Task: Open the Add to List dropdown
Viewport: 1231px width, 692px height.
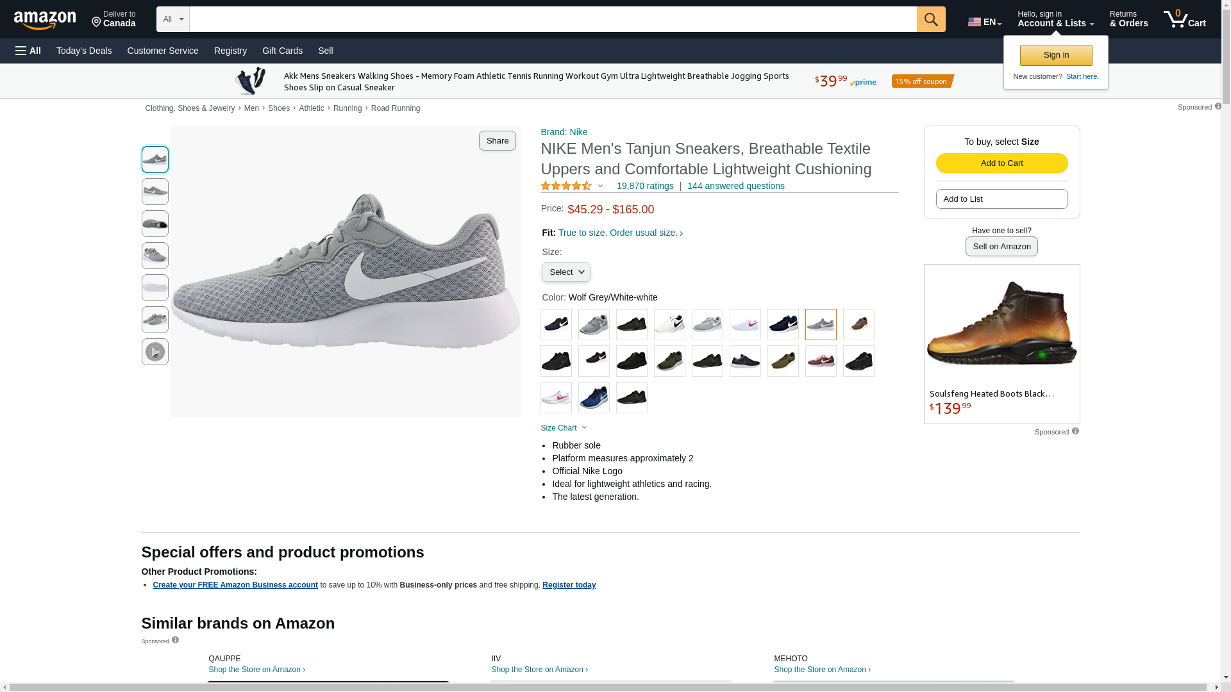Action: pyautogui.click(x=1001, y=199)
